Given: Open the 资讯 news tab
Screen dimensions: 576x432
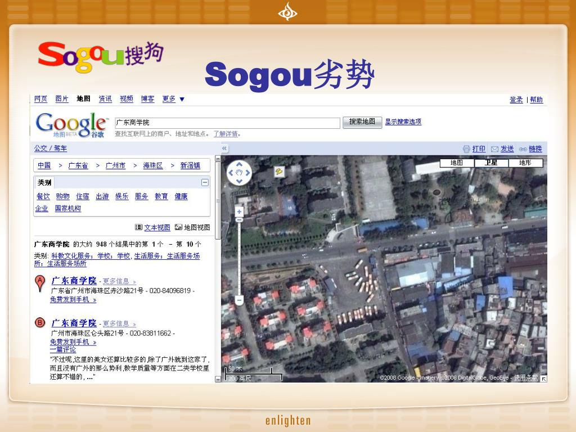Looking at the screenshot, I should [x=105, y=99].
